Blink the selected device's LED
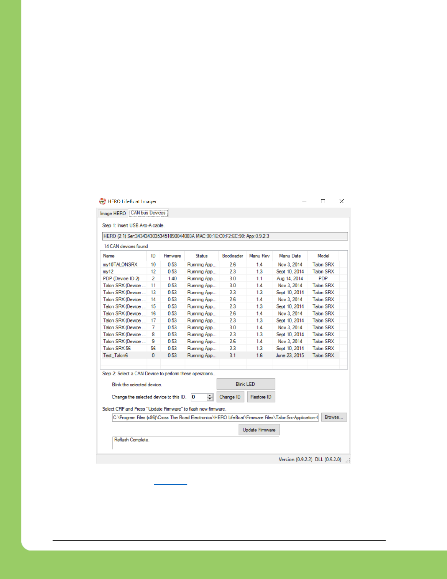Screen dimensions: 447x579 pos(246,384)
